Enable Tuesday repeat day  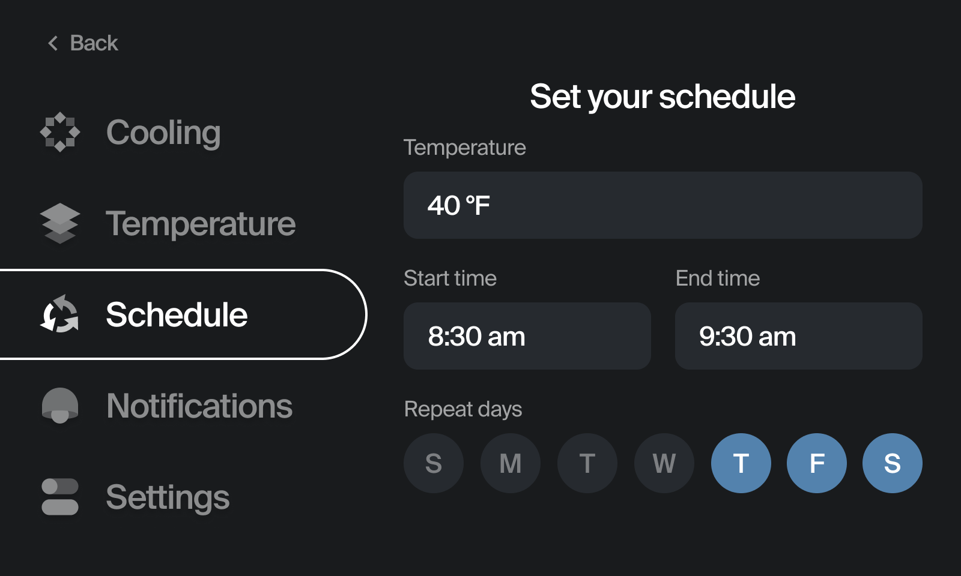tap(587, 463)
